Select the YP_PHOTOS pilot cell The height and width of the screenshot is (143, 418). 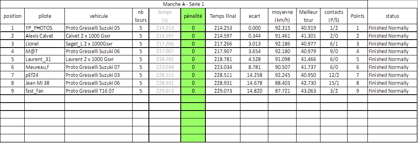(x=45, y=28)
